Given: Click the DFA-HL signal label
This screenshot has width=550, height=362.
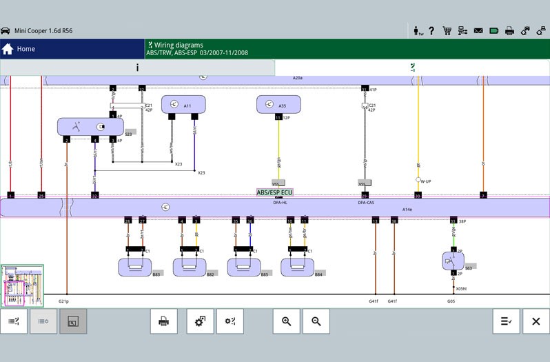Looking at the screenshot, I should [281, 203].
